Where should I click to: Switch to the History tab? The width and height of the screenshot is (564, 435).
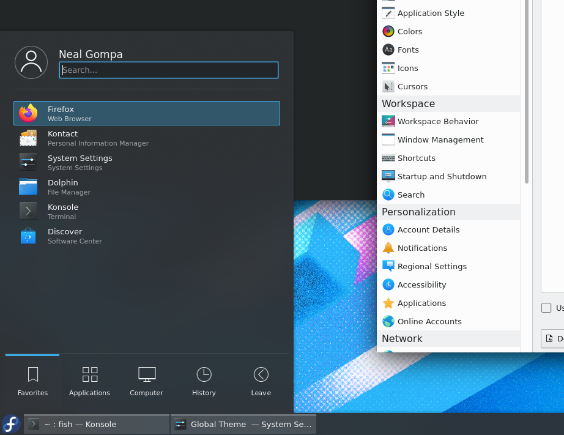point(204,381)
